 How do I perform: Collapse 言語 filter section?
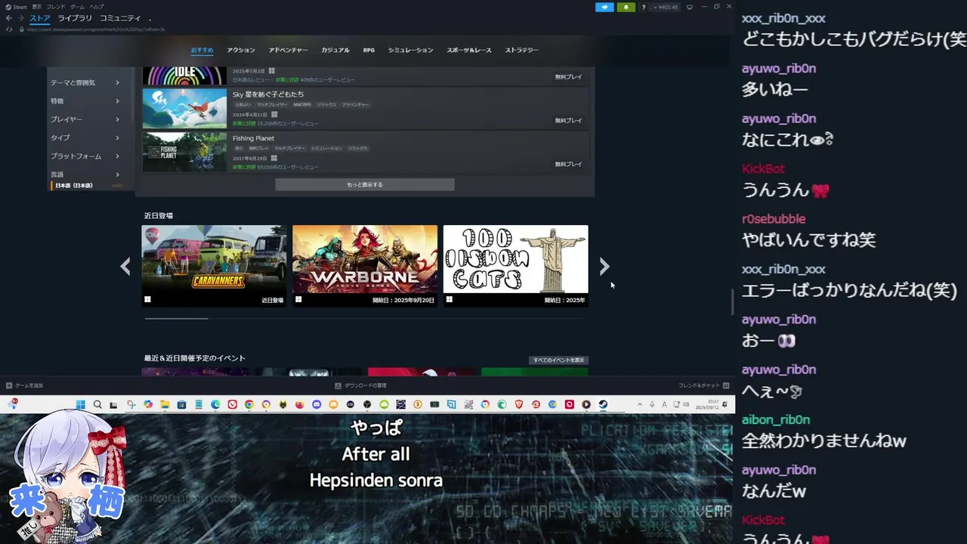85,174
